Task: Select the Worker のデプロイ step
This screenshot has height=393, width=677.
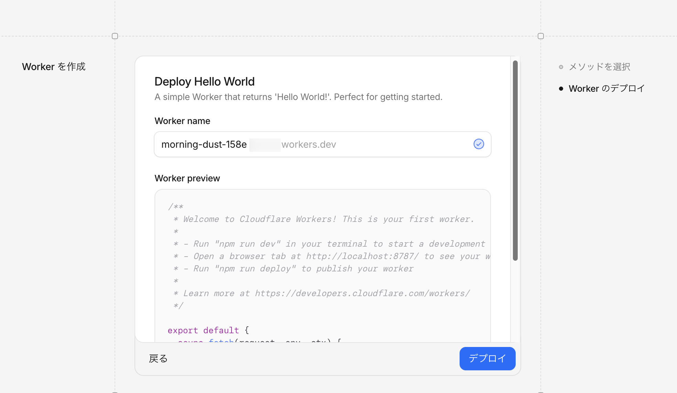Action: 606,89
